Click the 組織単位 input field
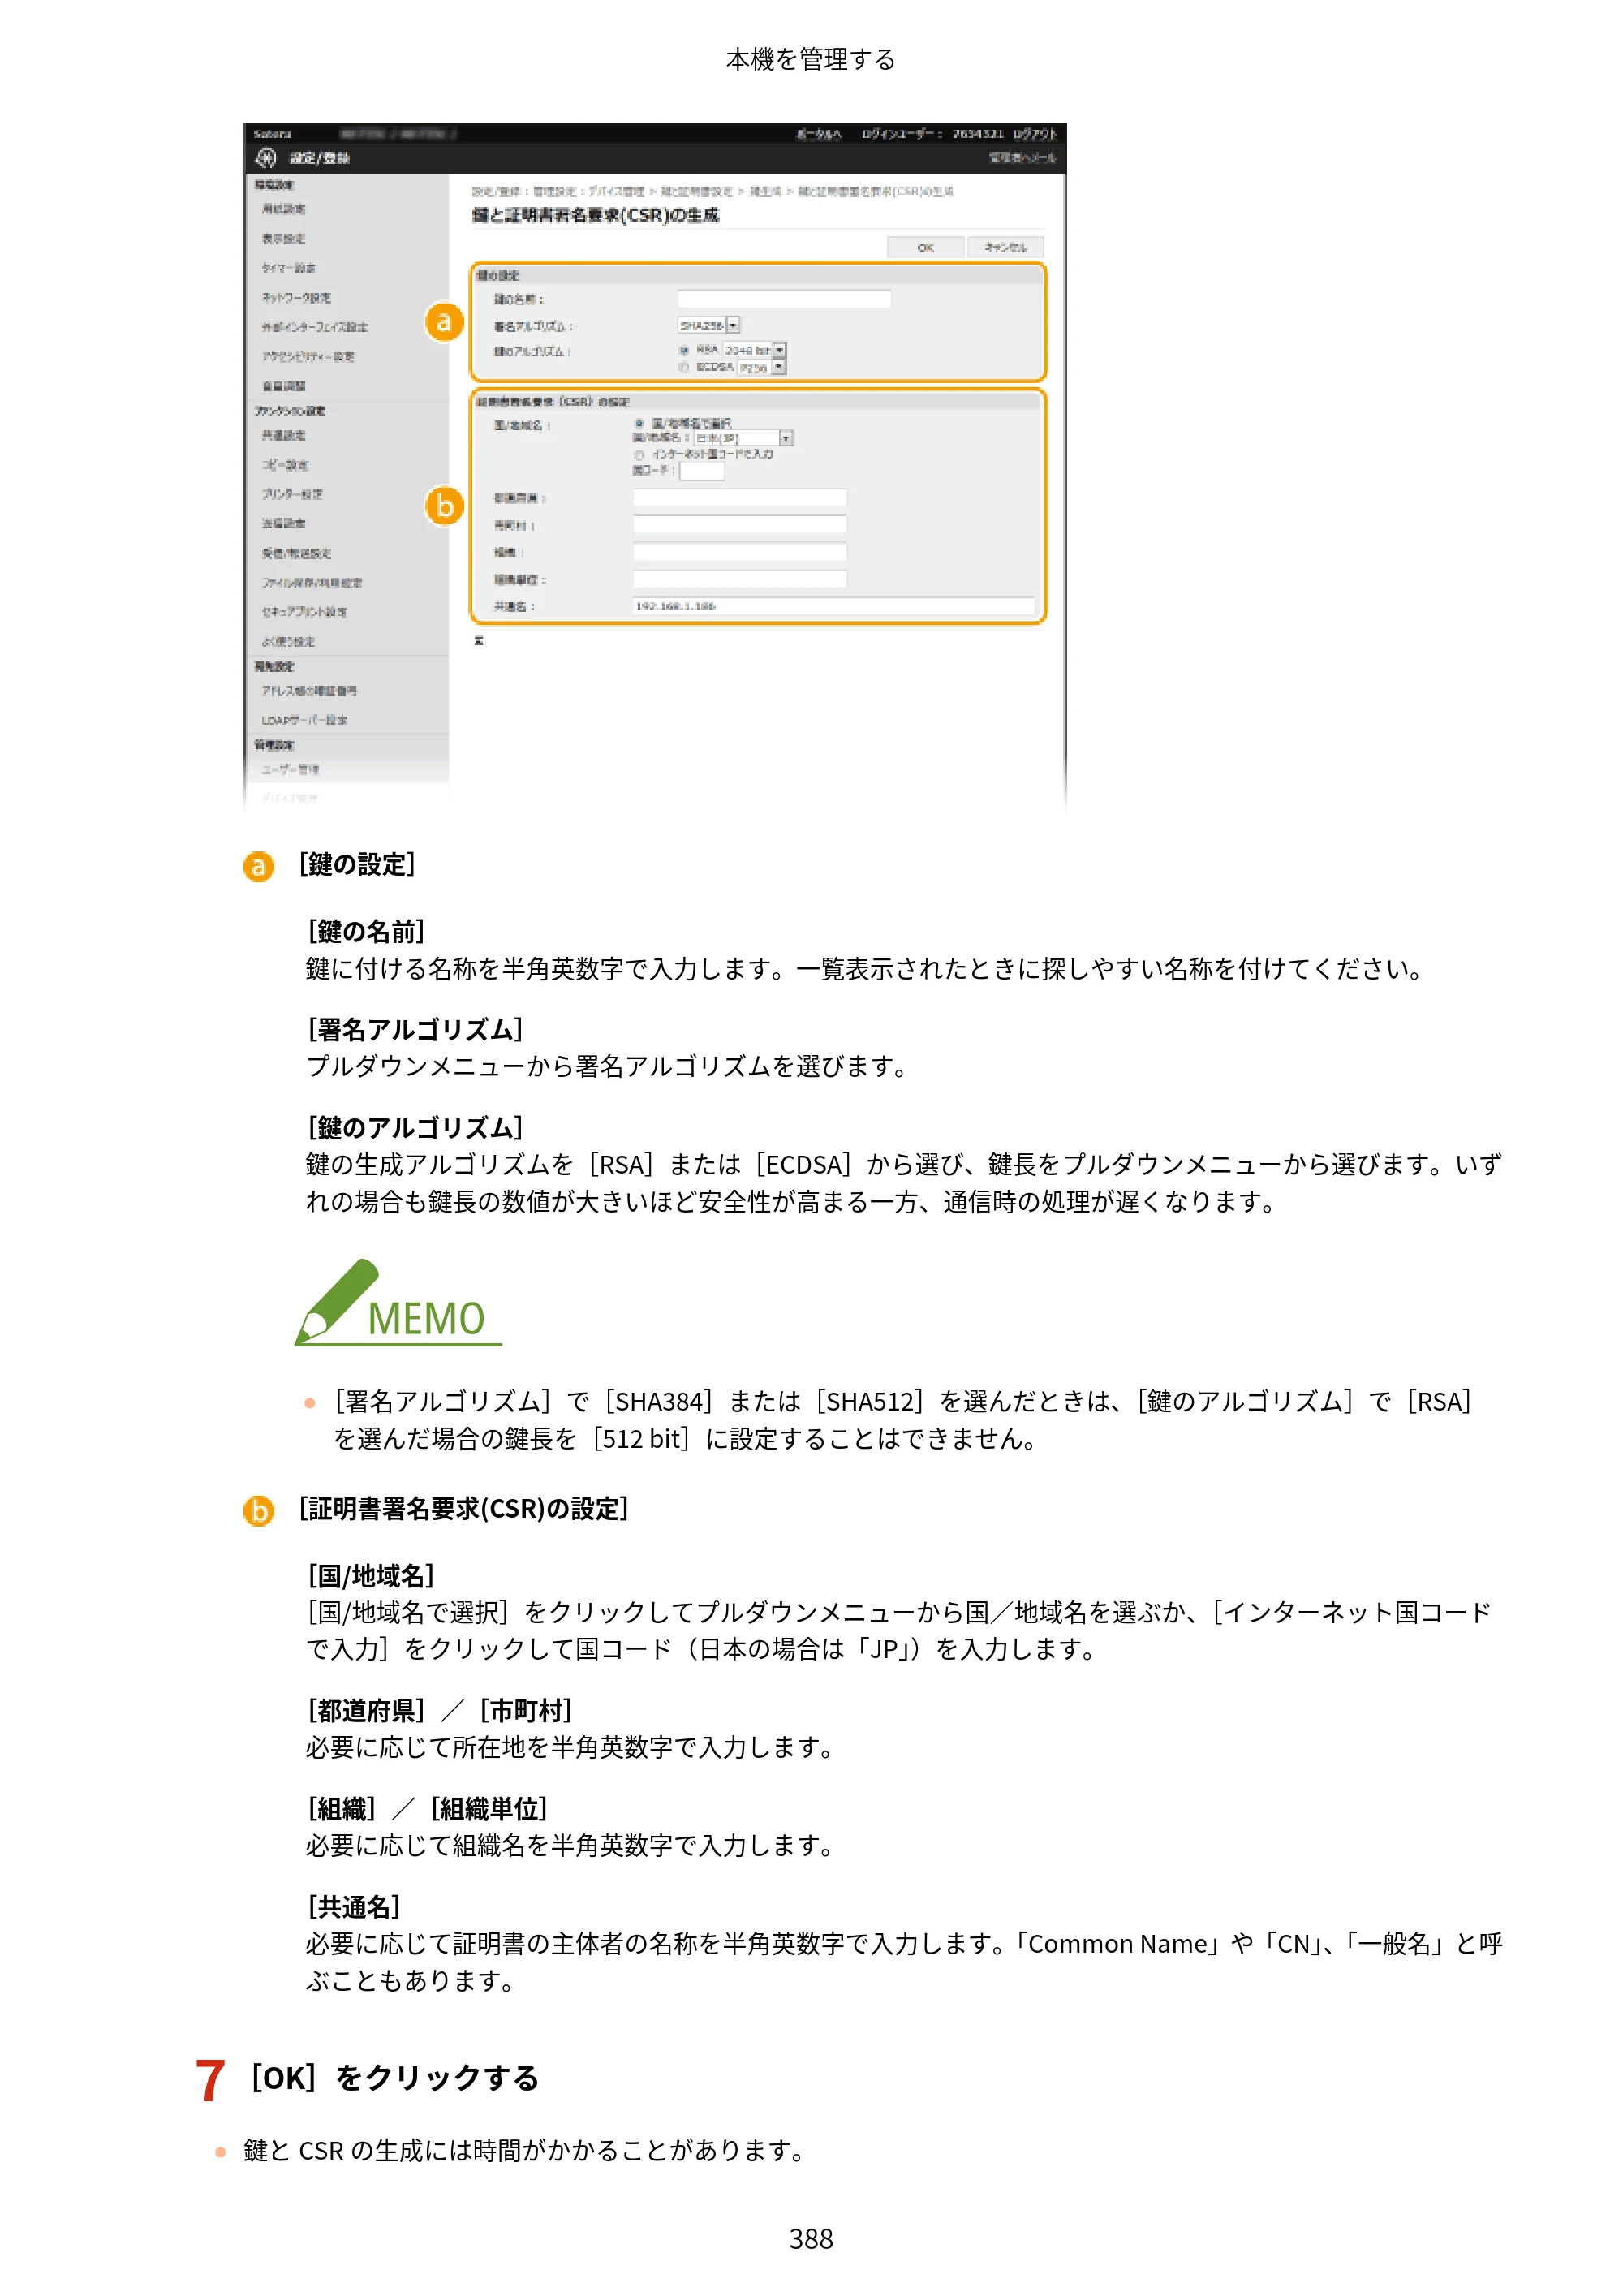Screen dimensions: 1623x2296 739,579
